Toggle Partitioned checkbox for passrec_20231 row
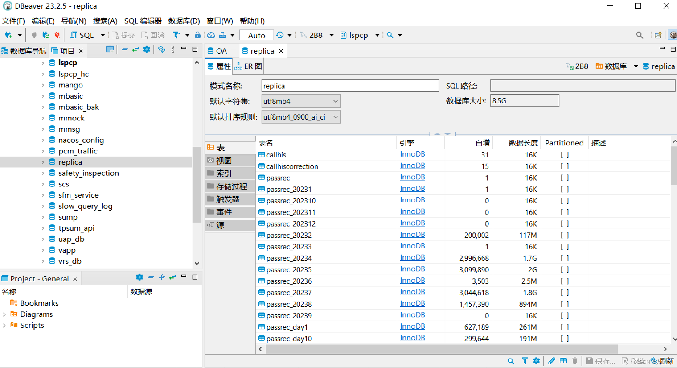 (x=565, y=189)
